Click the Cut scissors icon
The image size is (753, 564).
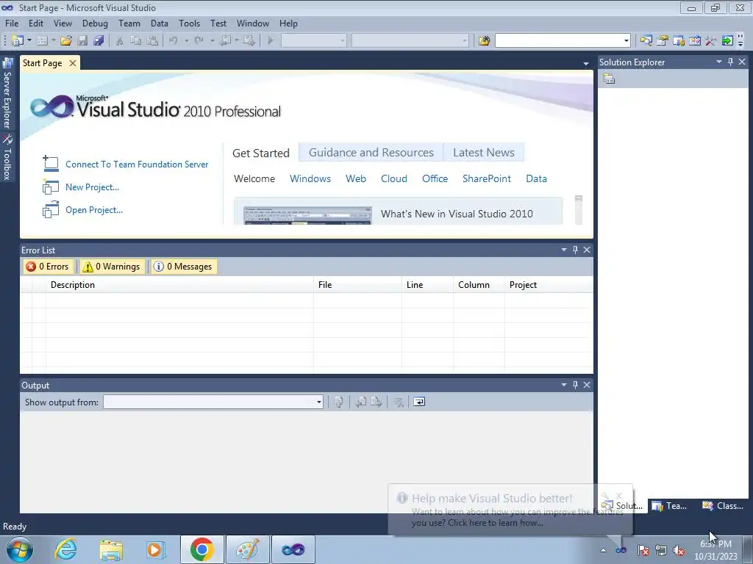click(120, 41)
